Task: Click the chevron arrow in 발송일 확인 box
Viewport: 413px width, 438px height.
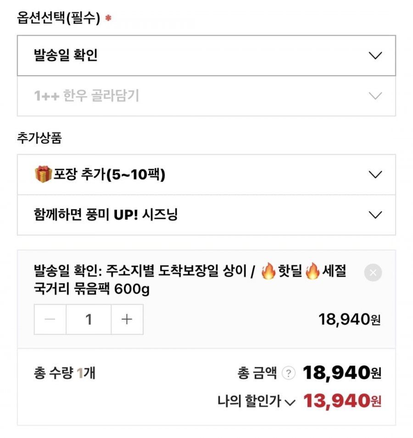Action: (375, 55)
